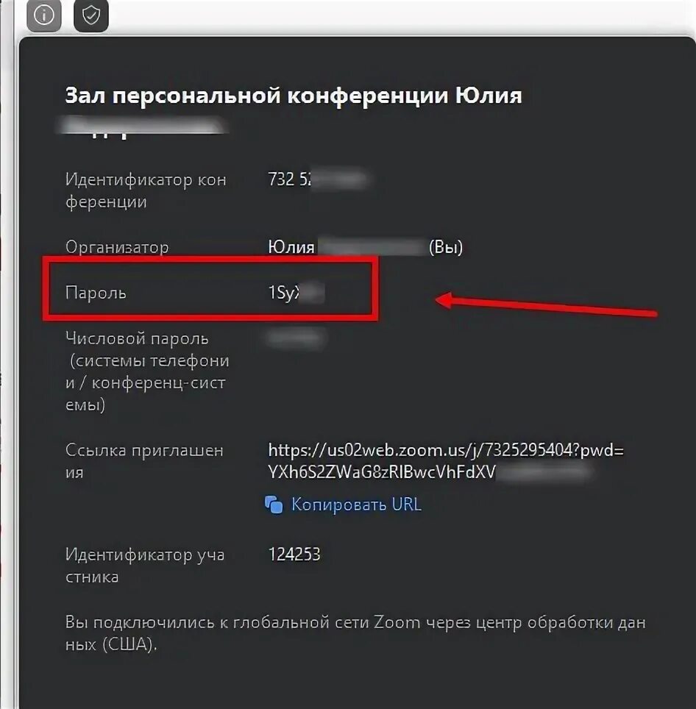Click the Идентификатор участника label
This screenshot has height=709, width=696.
coord(145,566)
